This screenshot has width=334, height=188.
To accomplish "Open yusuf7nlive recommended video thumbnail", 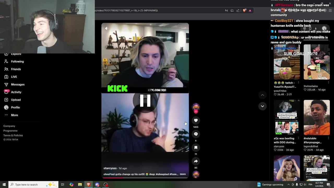I will [x=287, y=62].
